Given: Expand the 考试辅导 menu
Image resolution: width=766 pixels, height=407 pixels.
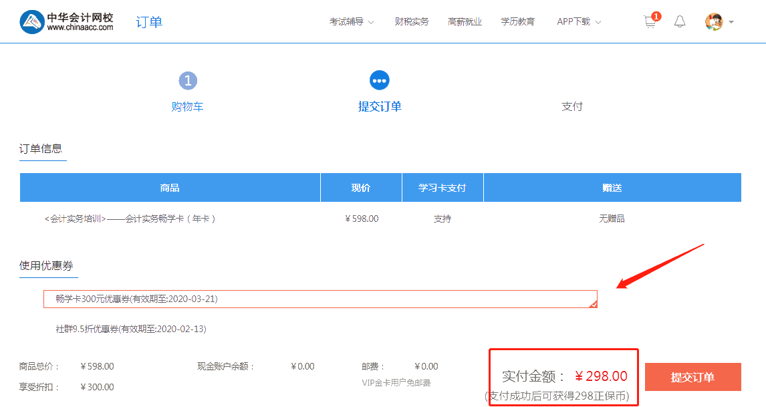Looking at the screenshot, I should (x=351, y=21).
